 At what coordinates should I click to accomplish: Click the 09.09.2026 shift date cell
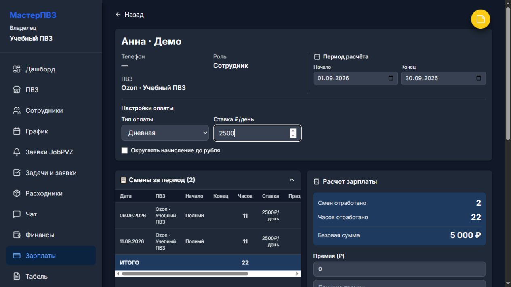click(133, 216)
